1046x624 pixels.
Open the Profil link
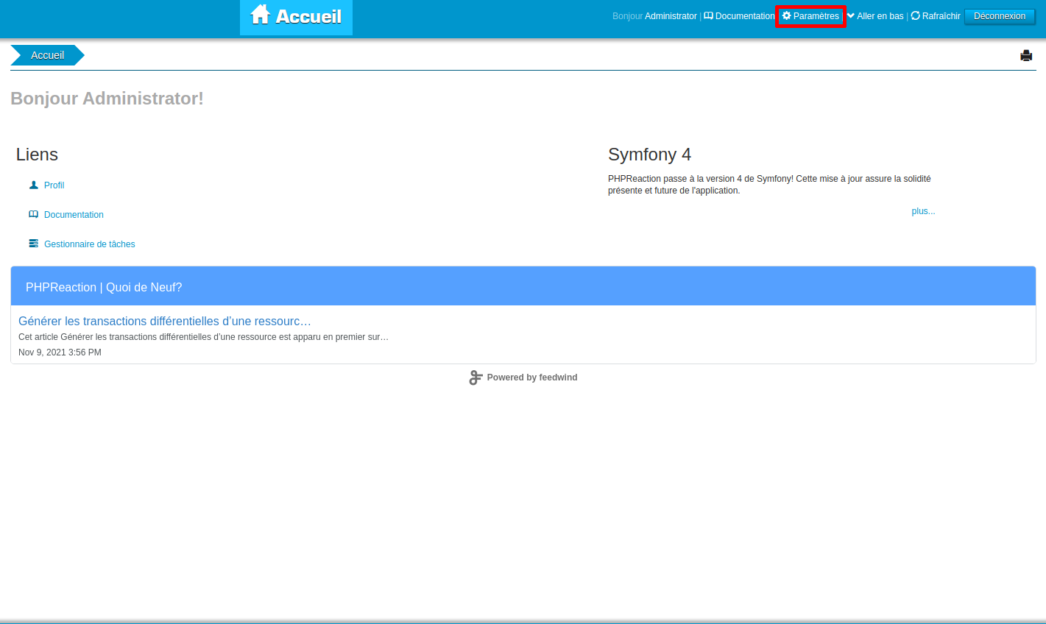(x=54, y=185)
